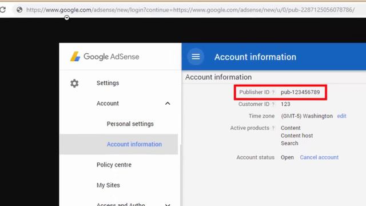The height and width of the screenshot is (206, 366).
Task: Click the Customer ID help icon
Action: (273, 104)
